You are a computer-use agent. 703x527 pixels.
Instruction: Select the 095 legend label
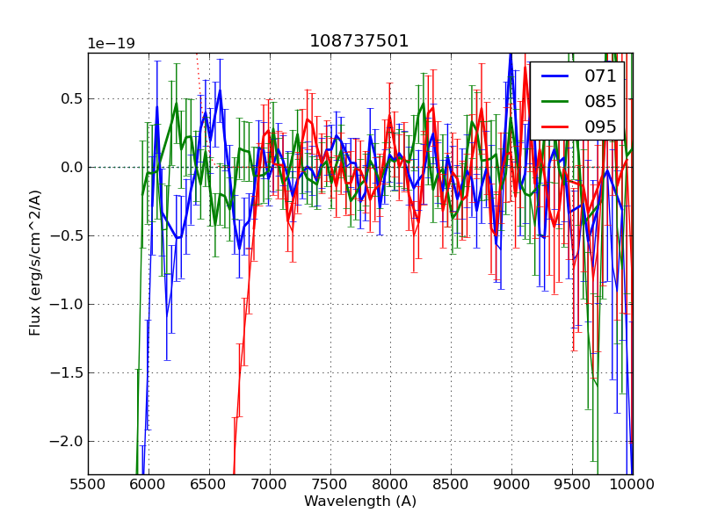coord(600,126)
